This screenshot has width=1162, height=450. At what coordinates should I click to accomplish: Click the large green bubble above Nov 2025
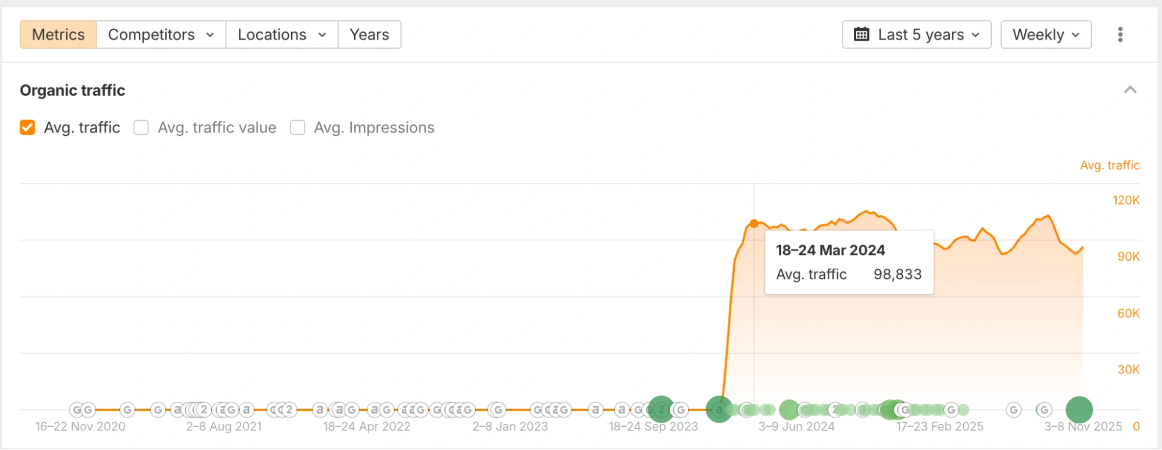click(1079, 410)
